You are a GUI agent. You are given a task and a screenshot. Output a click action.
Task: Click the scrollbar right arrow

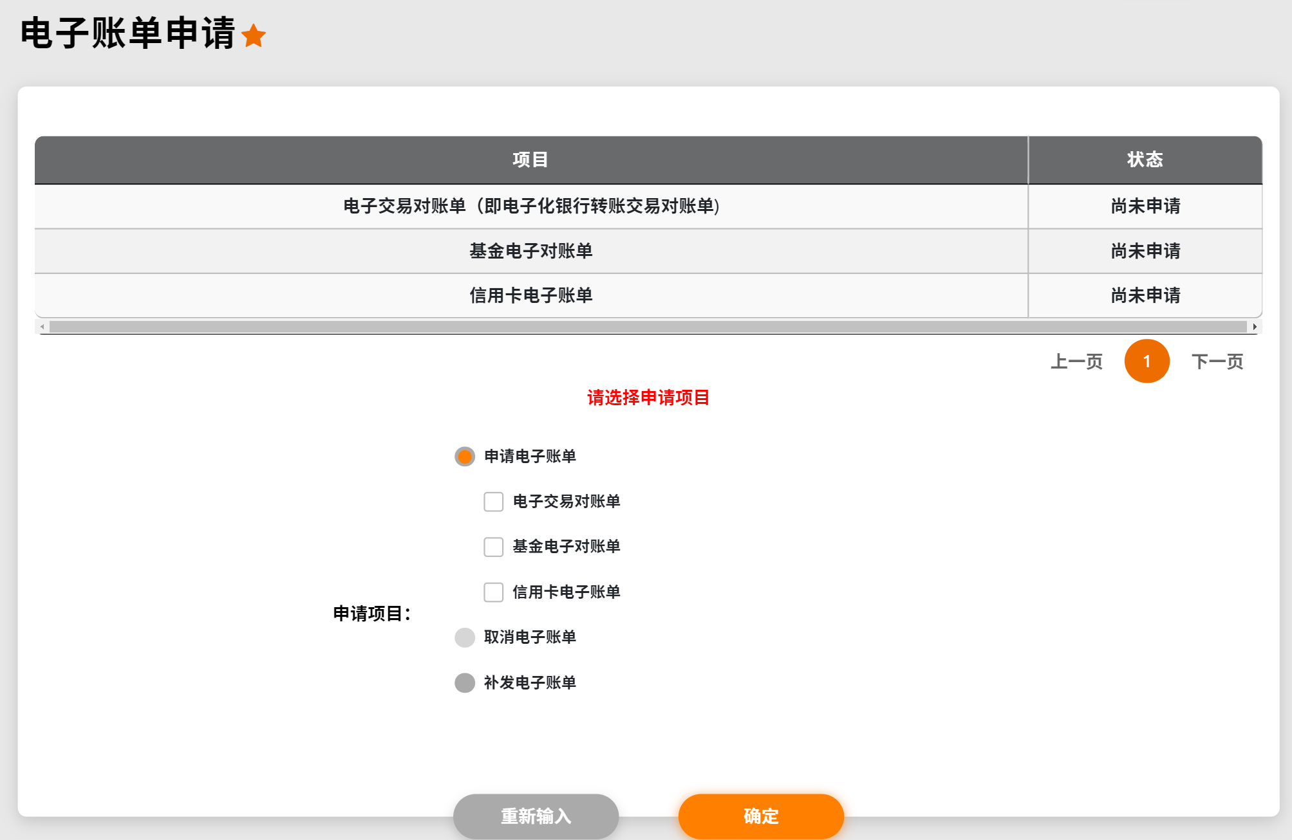pyautogui.click(x=1255, y=327)
